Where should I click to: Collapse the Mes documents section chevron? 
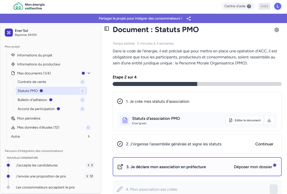pos(89,73)
